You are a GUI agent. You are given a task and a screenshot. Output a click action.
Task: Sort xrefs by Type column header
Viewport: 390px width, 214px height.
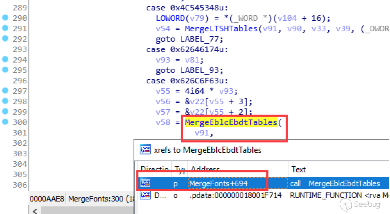[x=180, y=169]
